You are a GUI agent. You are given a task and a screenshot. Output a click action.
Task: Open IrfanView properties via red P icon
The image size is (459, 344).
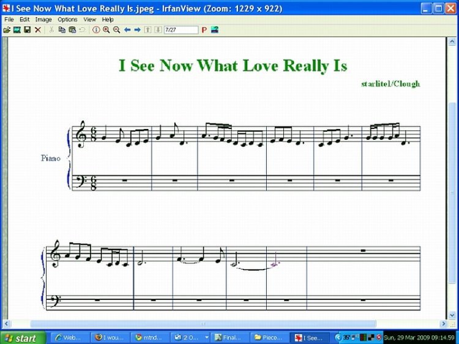[x=204, y=29]
